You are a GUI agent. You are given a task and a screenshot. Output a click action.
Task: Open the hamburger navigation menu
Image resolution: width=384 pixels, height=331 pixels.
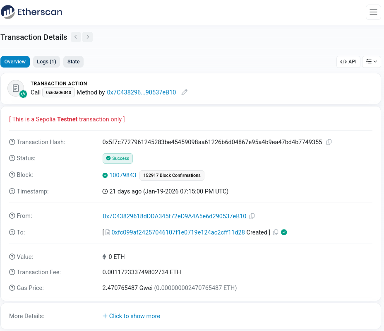click(x=373, y=12)
